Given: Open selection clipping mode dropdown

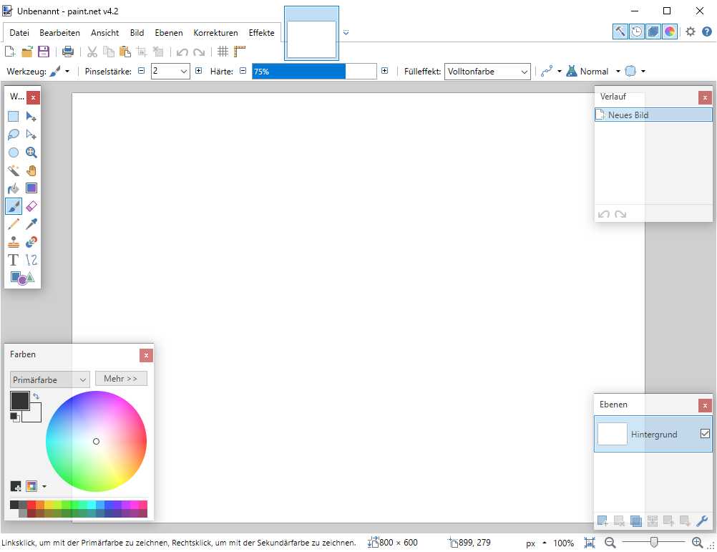Looking at the screenshot, I should [x=635, y=72].
